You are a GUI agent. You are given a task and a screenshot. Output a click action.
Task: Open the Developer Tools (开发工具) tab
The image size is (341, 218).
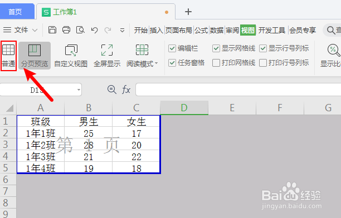(x=272, y=30)
